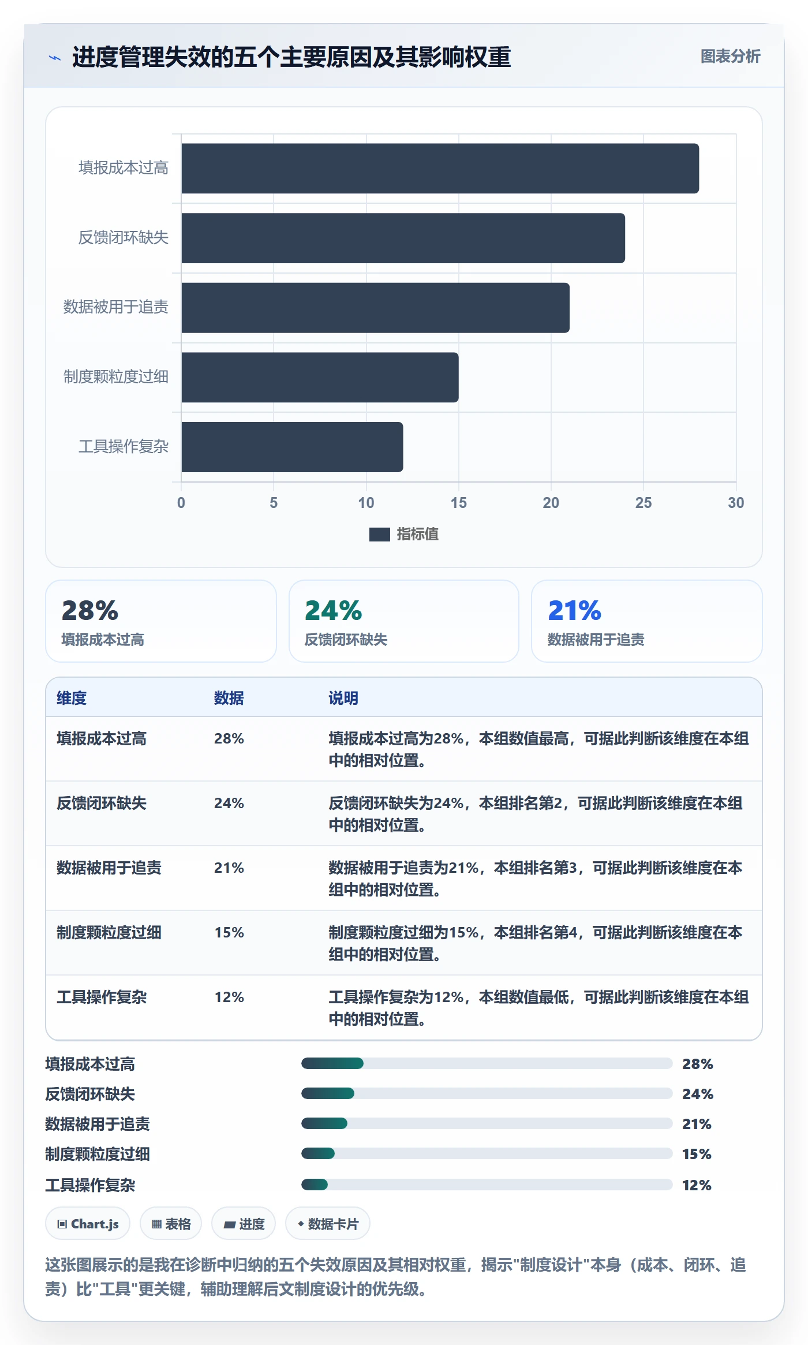The width and height of the screenshot is (808, 1345).
Task: Select the 反馈闭环缺失 cell in the table
Action: 102,803
